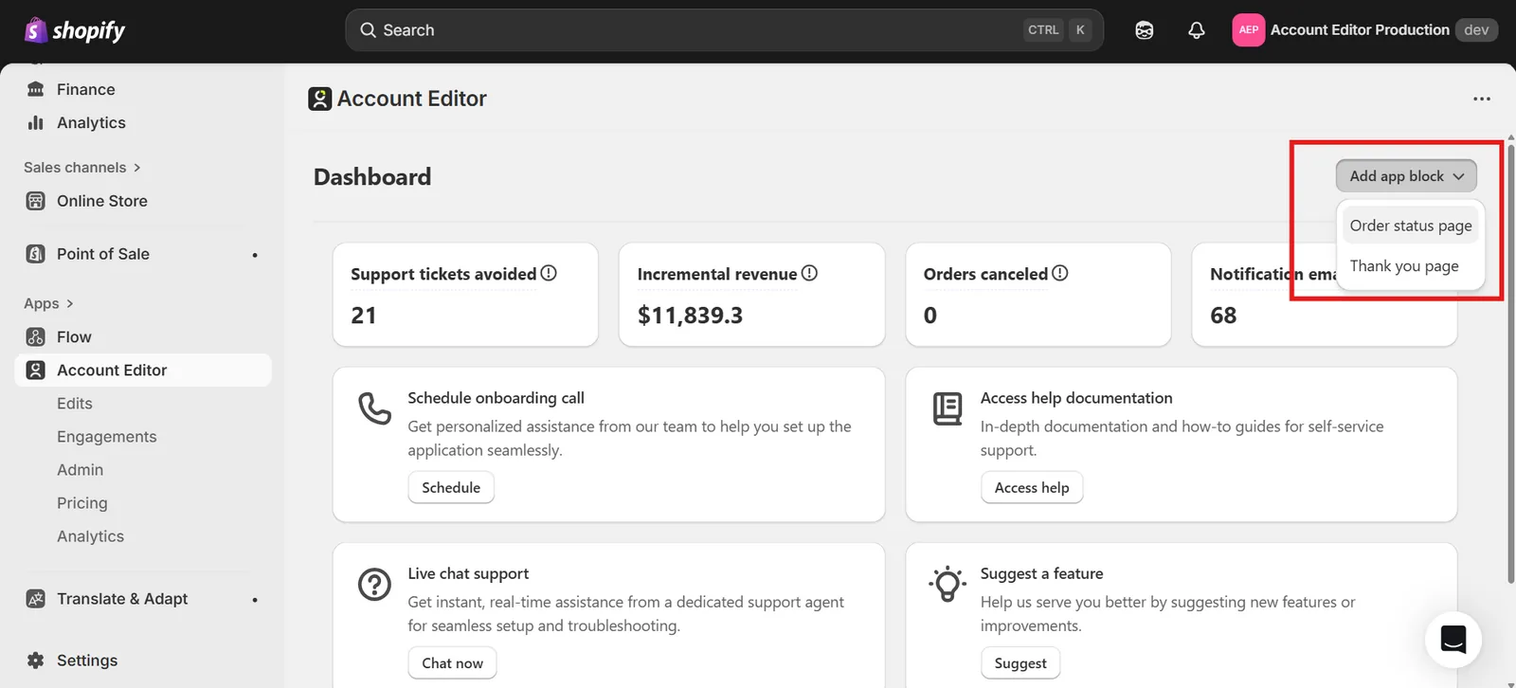Open Pricing under Account Editor
This screenshot has width=1516, height=688.
click(82, 503)
